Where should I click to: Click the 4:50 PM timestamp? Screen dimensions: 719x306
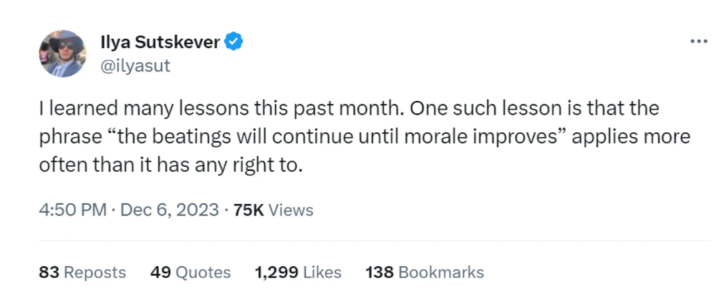tap(73, 210)
